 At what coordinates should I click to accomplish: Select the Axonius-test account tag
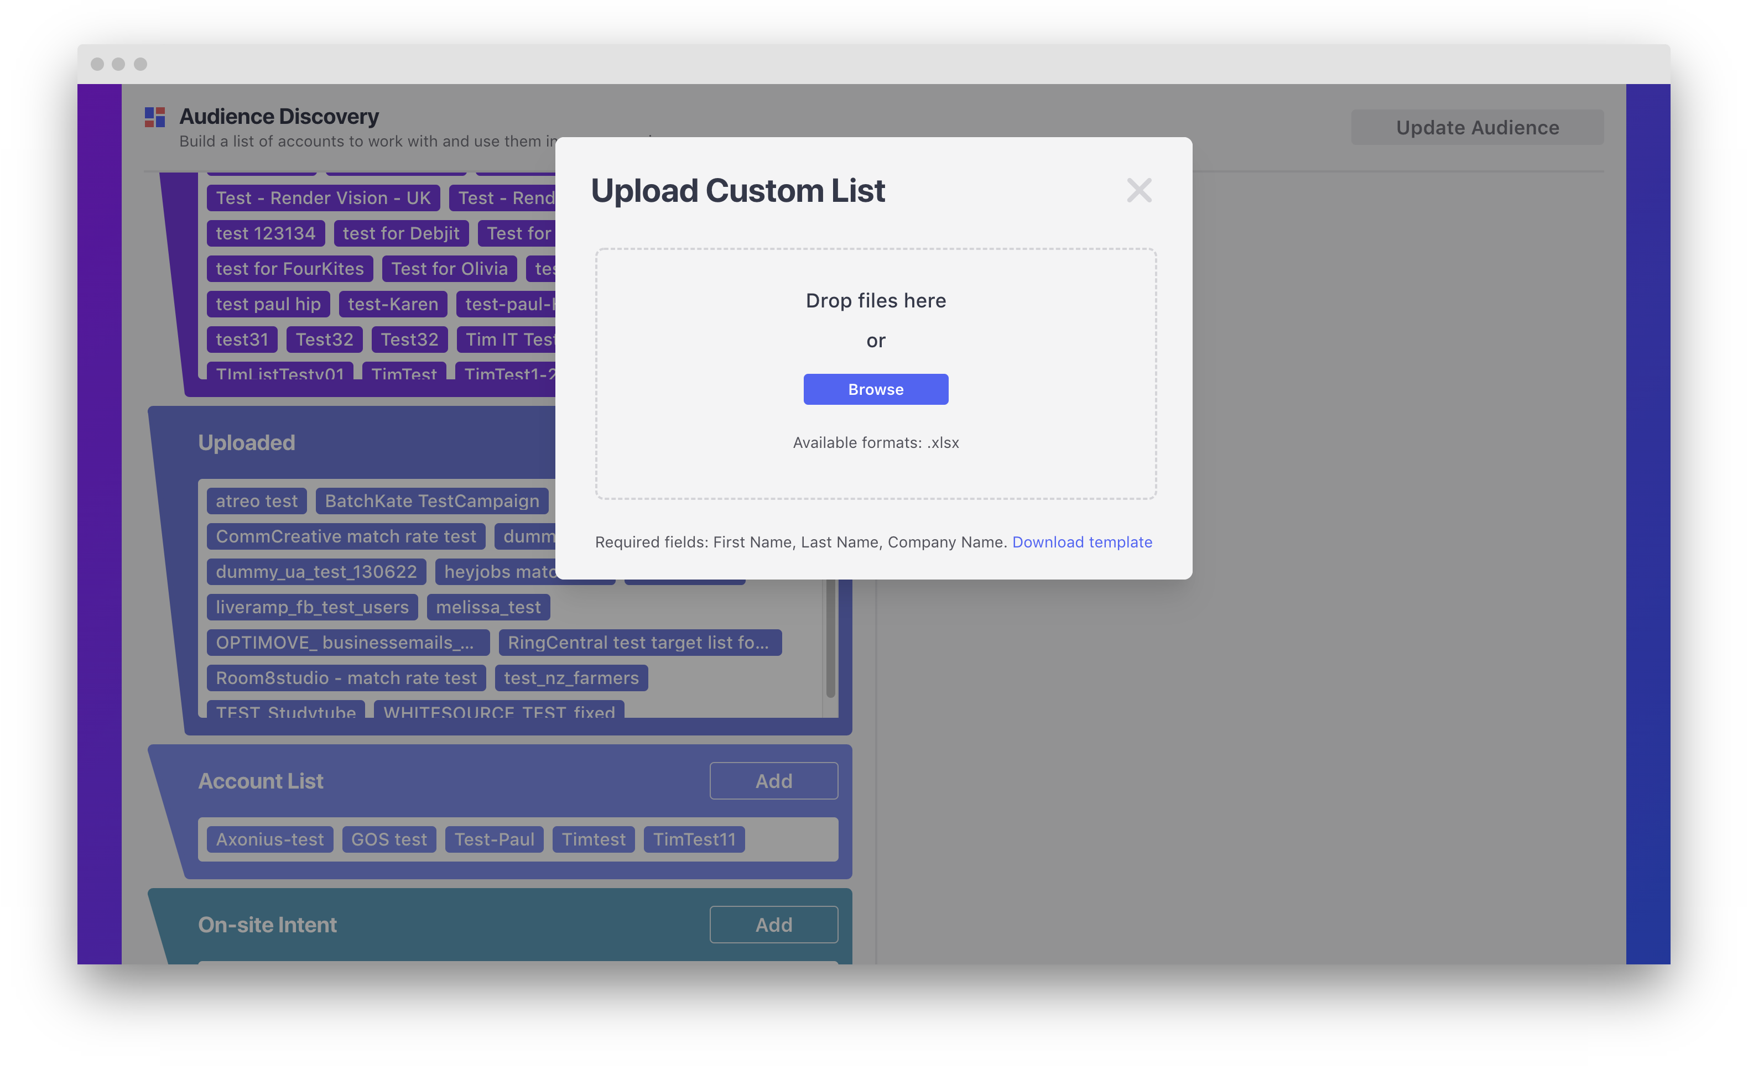269,839
